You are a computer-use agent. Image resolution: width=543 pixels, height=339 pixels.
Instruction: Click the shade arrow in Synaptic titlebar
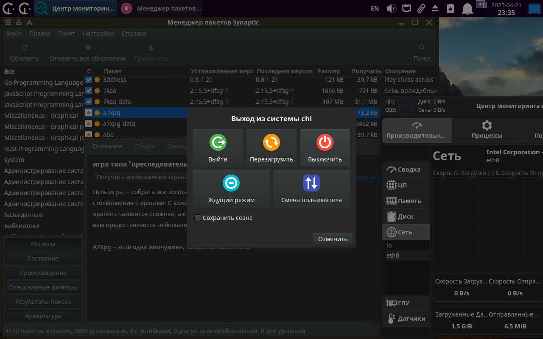pos(29,22)
